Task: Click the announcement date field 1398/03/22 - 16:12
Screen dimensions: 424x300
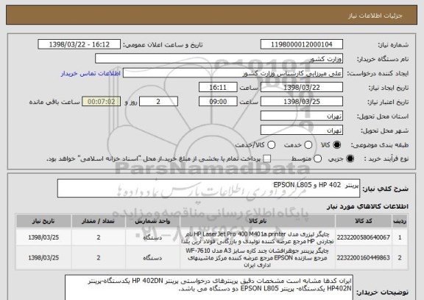Action: [x=79, y=44]
